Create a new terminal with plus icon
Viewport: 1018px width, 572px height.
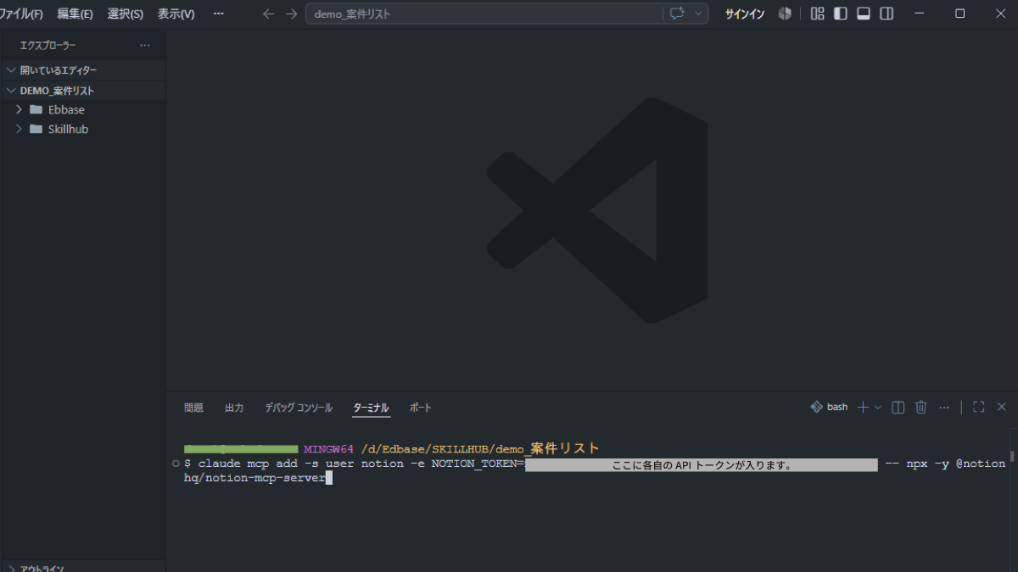pos(863,407)
